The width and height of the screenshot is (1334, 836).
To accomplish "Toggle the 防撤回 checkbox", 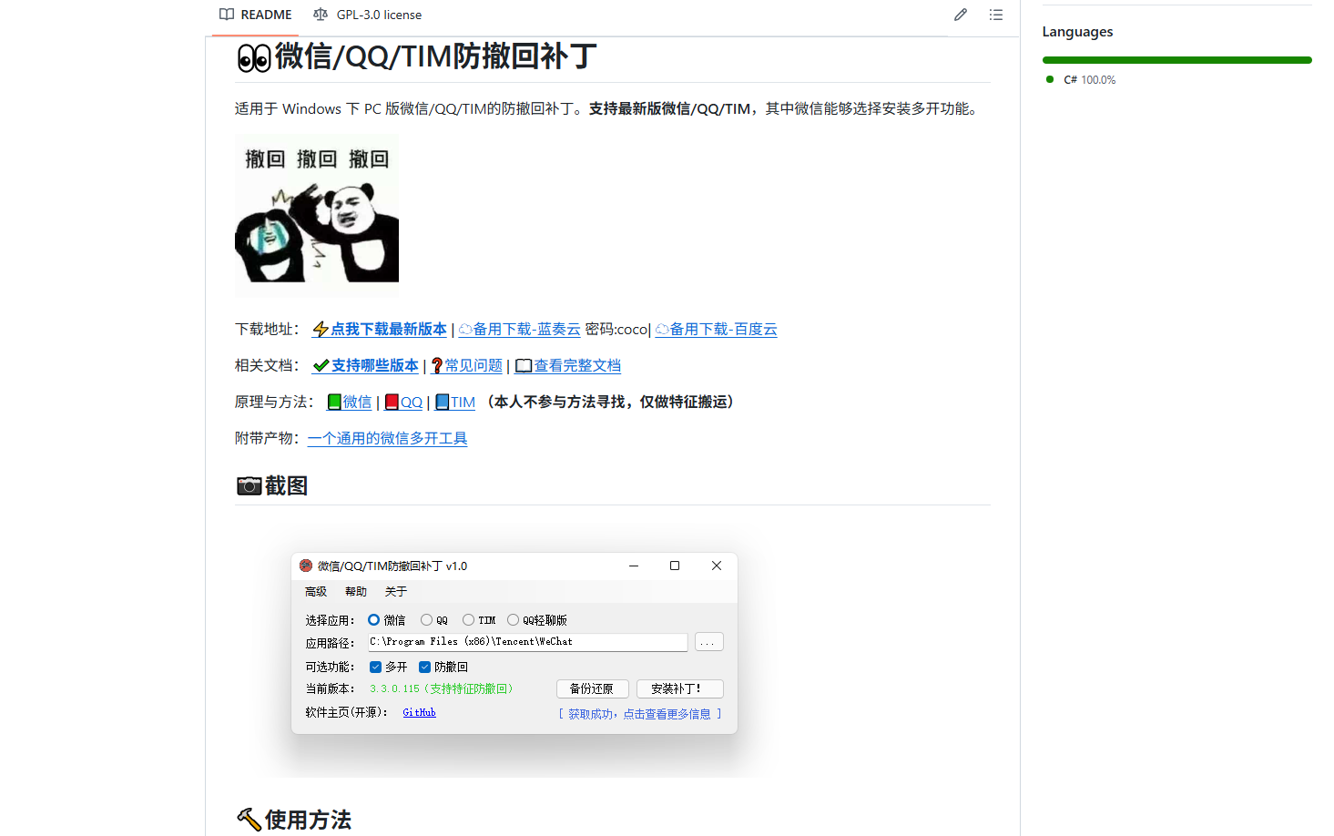I will tap(424, 668).
